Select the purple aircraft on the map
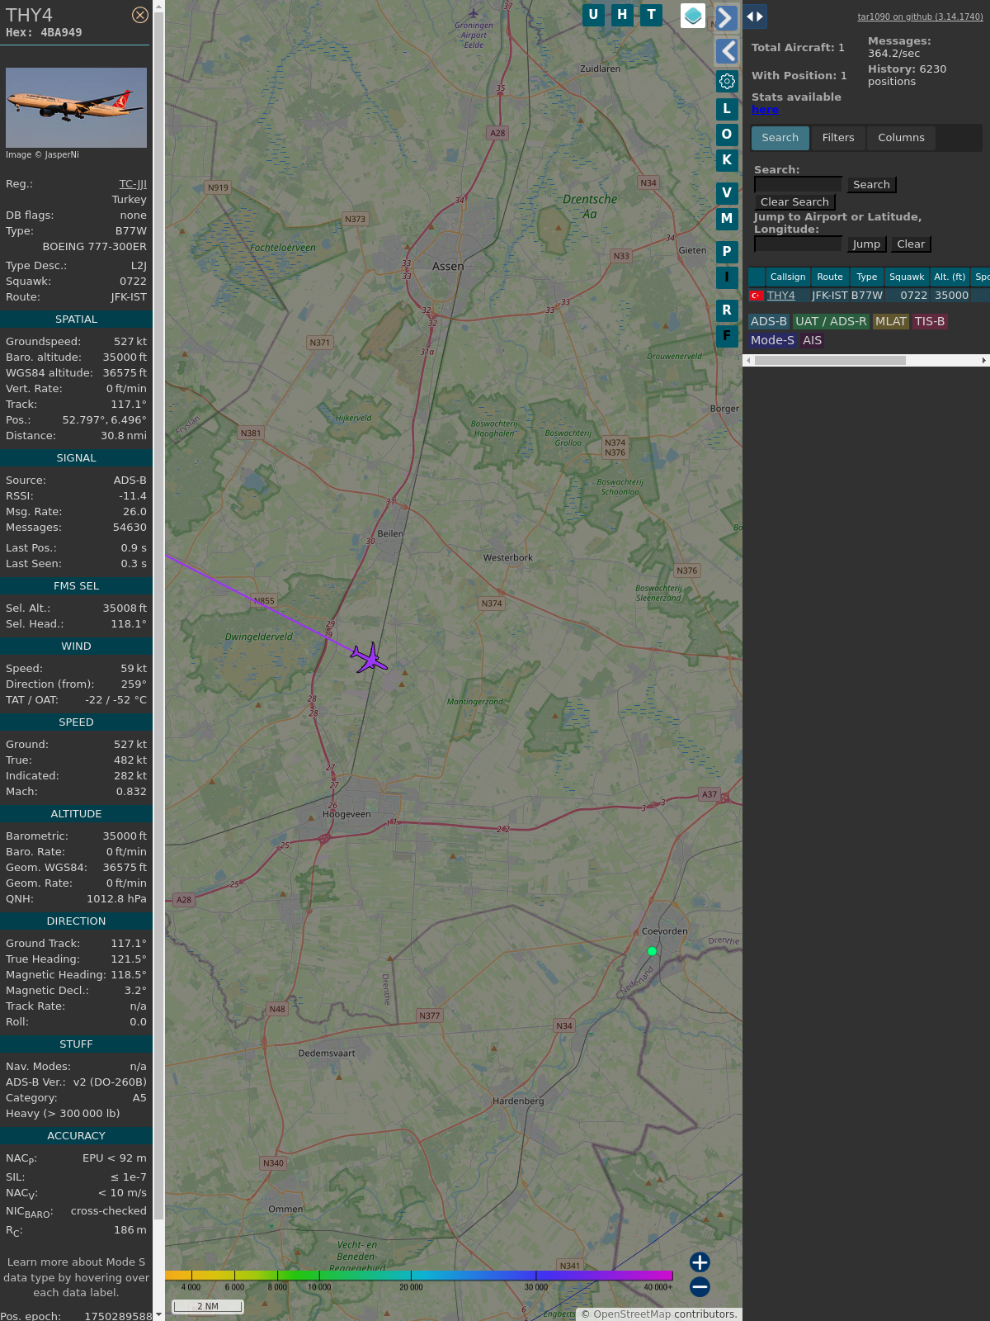 coord(369,658)
